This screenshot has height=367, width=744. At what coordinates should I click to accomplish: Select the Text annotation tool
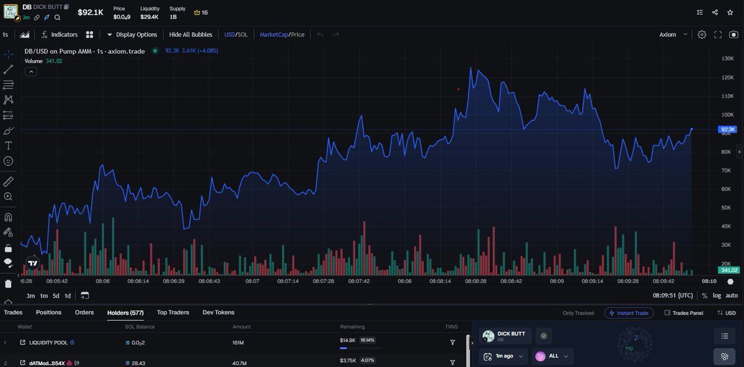(8, 146)
